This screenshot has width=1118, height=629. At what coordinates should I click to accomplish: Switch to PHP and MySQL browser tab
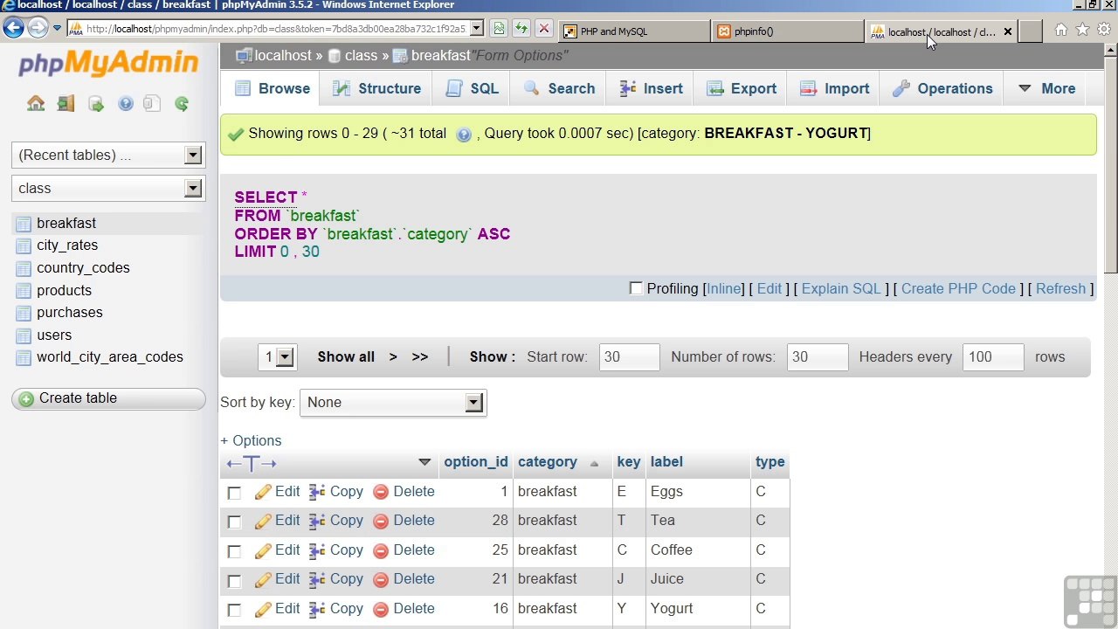point(634,31)
